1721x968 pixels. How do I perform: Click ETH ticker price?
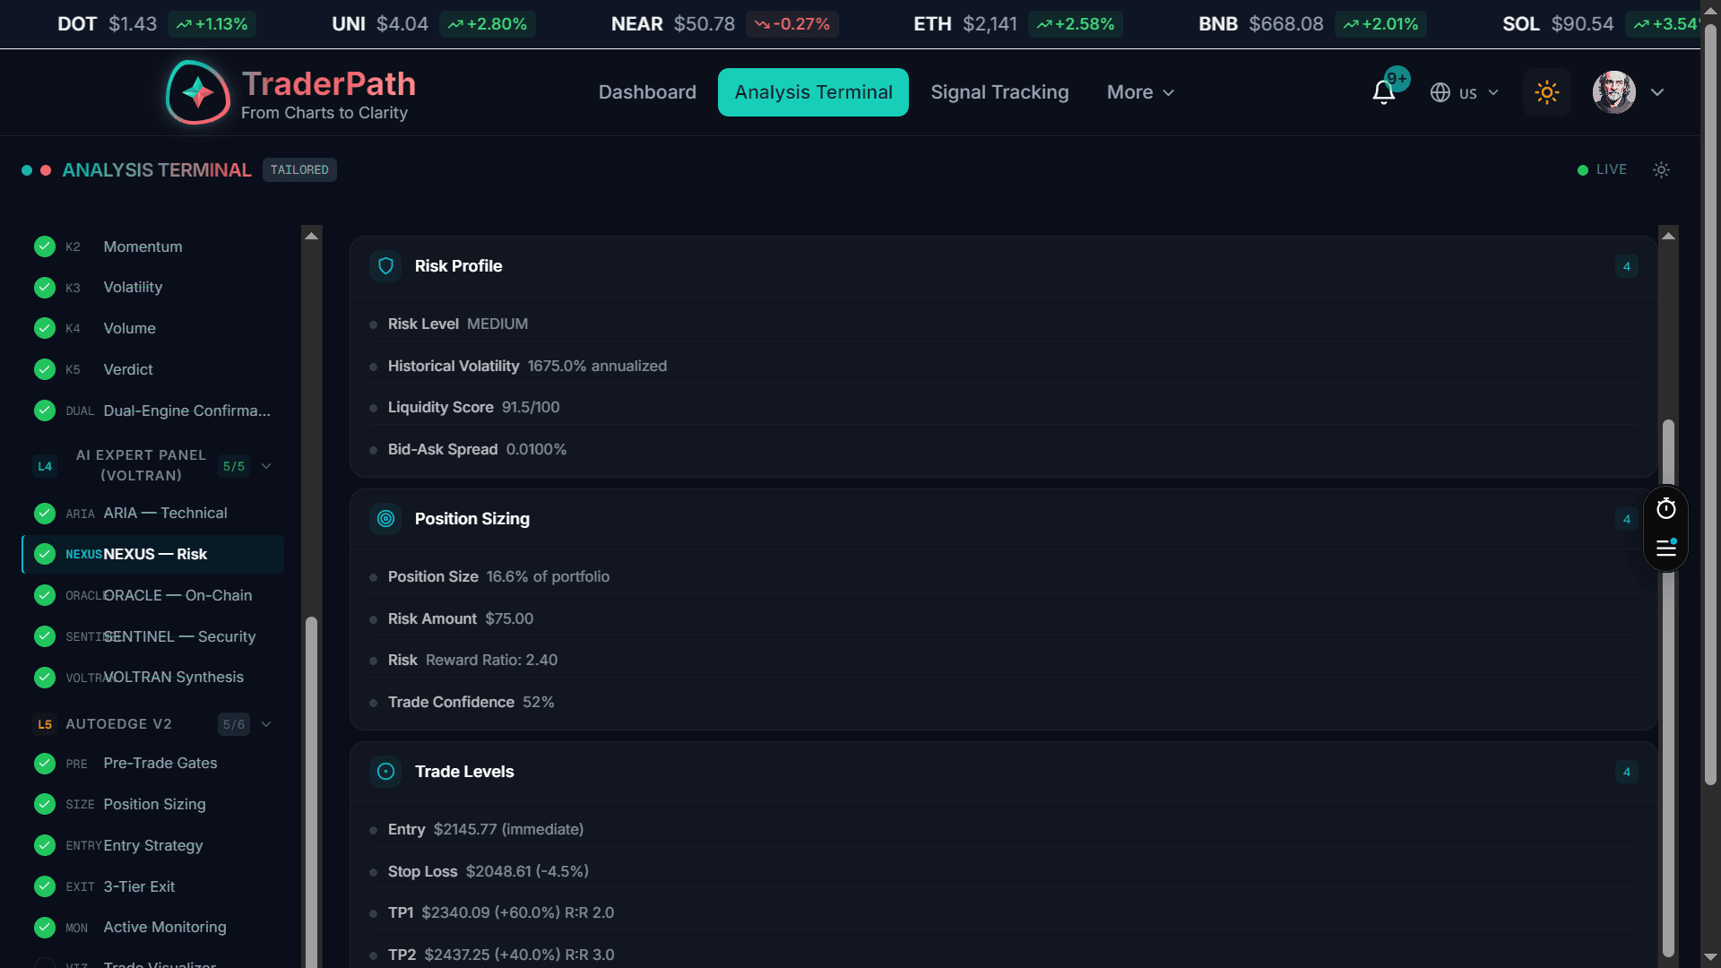point(990,24)
